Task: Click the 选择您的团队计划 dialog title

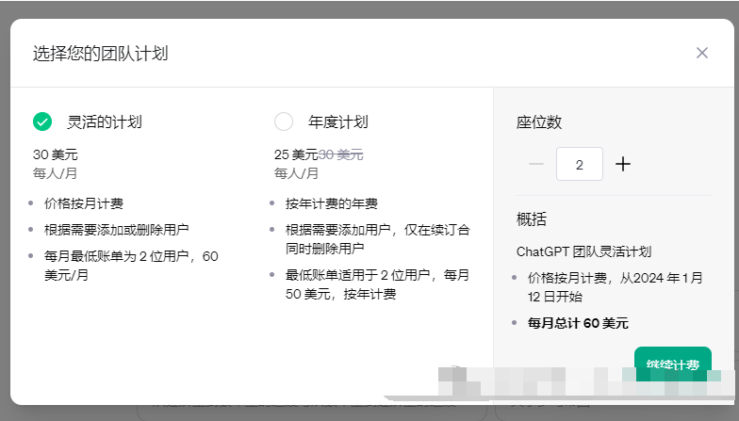Action: (100, 53)
